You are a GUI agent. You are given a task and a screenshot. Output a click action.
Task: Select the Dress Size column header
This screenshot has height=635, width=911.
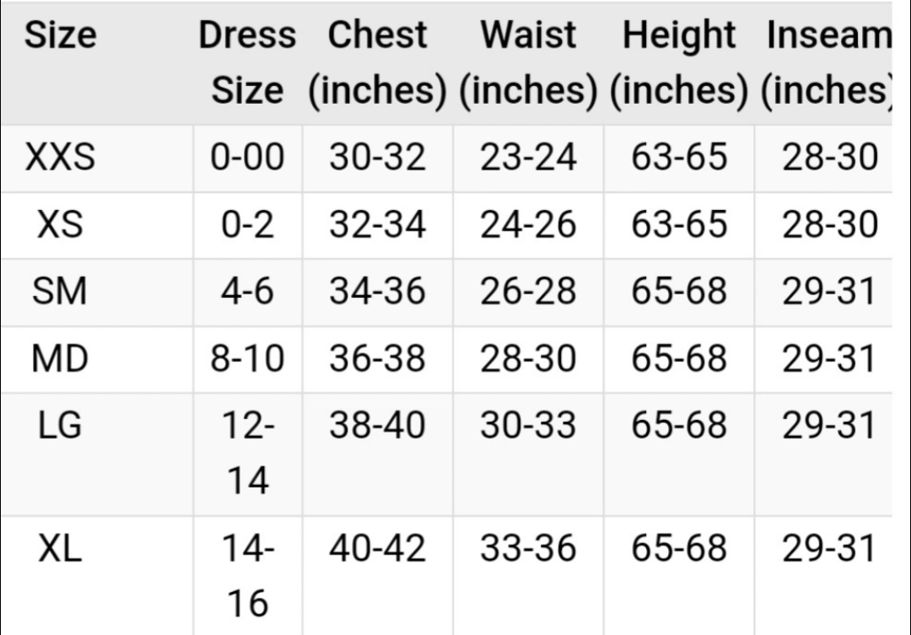pos(247,62)
